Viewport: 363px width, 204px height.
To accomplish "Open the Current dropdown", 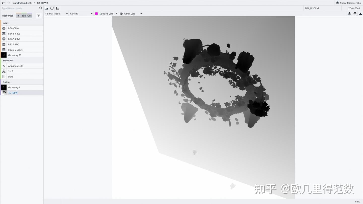I will point(81,14).
